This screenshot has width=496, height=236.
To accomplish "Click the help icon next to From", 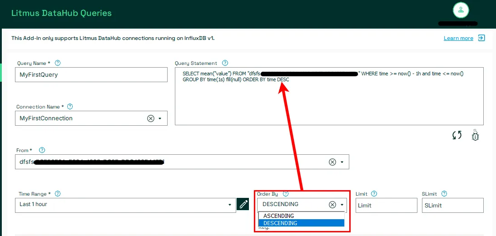I will (42, 150).
